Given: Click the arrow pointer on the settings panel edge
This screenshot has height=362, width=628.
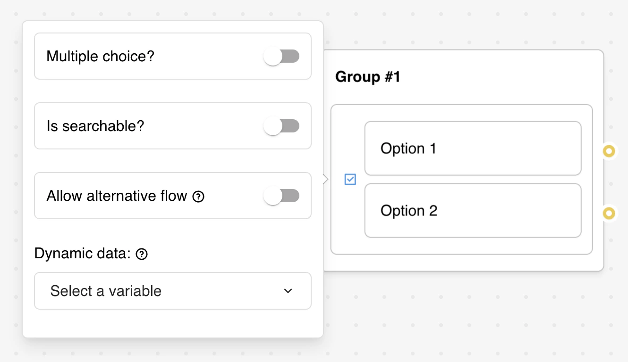Looking at the screenshot, I should 326,179.
